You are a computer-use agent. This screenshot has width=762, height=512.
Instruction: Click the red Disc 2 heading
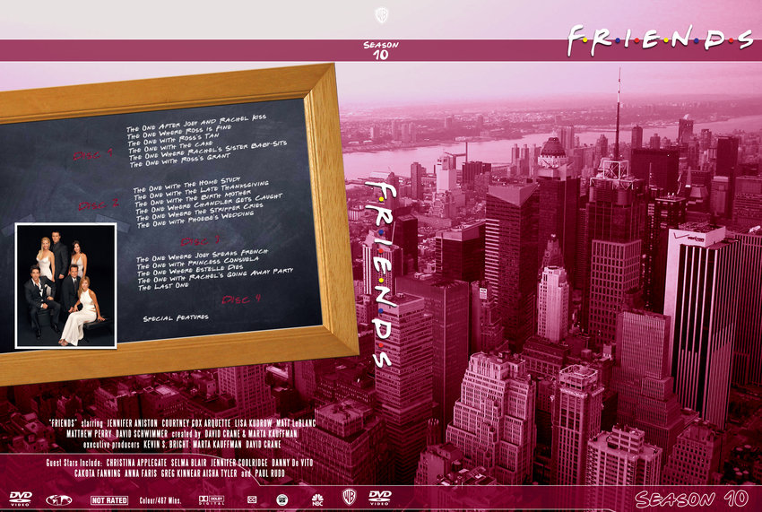tap(99, 204)
